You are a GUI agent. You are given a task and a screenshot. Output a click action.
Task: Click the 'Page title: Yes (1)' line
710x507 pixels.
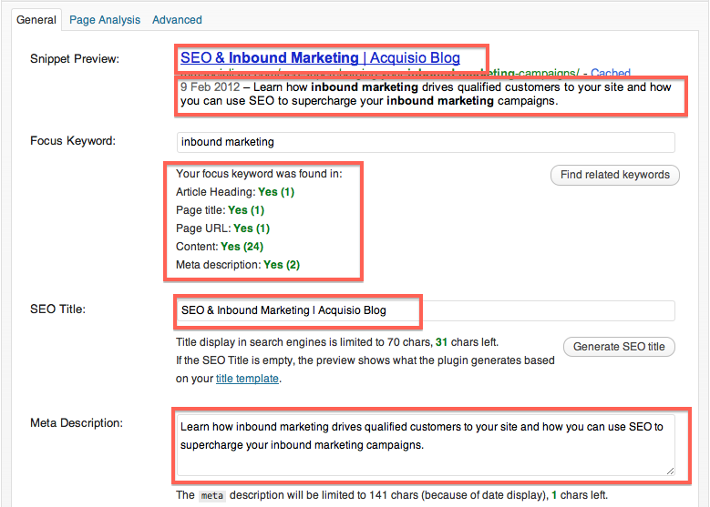click(220, 210)
